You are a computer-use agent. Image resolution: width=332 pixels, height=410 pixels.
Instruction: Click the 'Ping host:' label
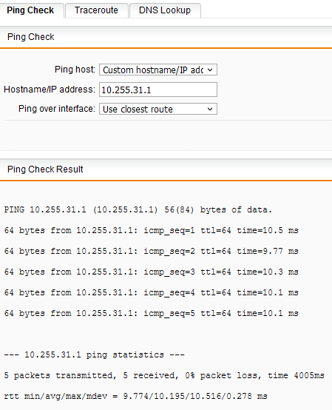[x=75, y=70]
